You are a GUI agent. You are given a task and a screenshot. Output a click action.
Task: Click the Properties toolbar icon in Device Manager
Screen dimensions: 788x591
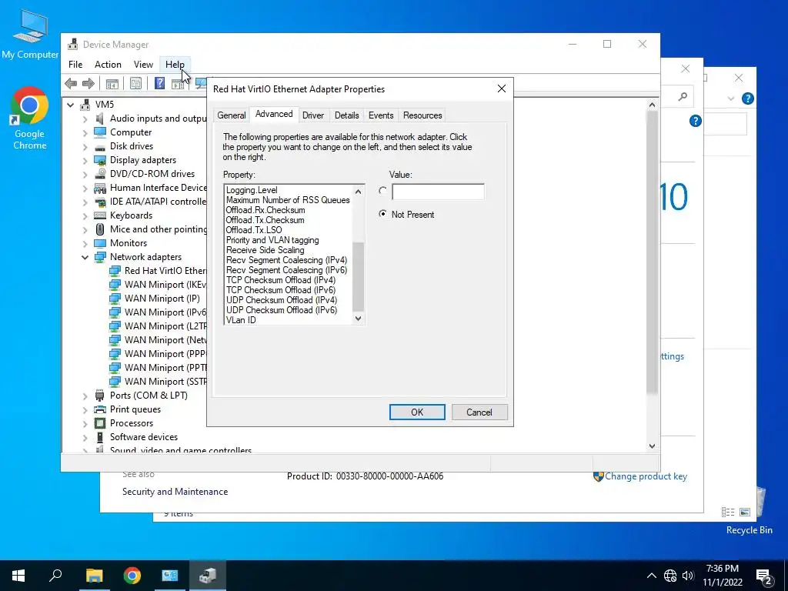point(135,83)
